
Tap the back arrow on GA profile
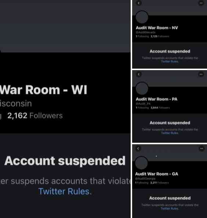(x=138, y=149)
